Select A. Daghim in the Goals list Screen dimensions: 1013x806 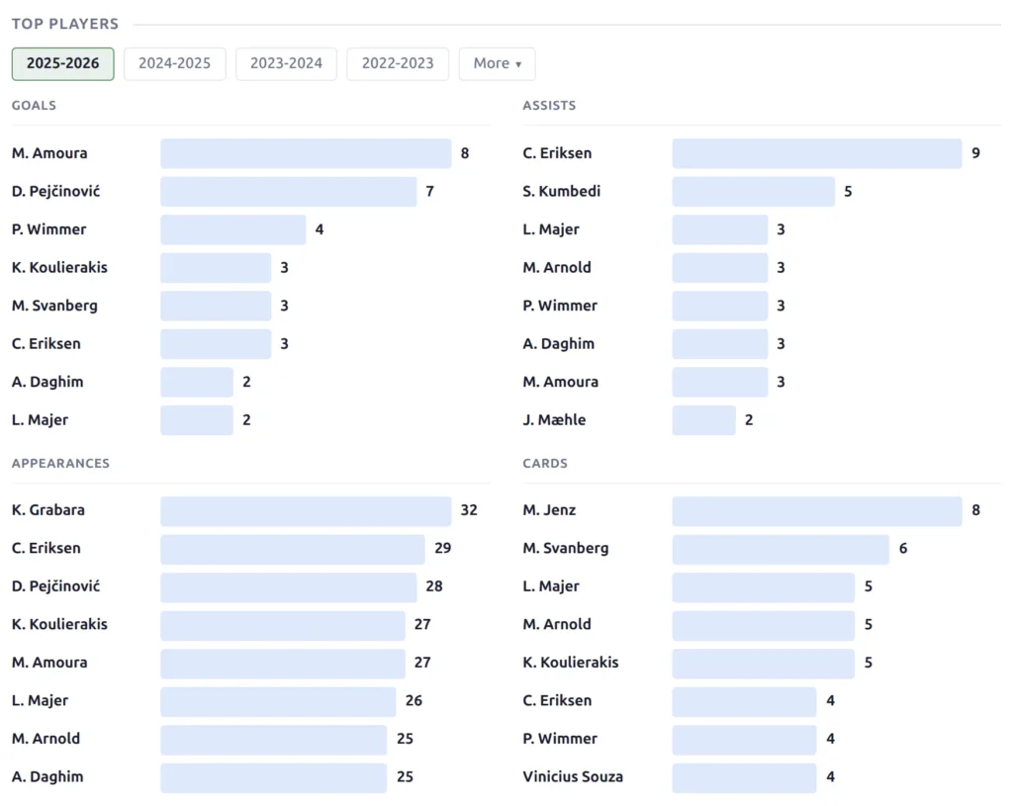[x=47, y=382]
